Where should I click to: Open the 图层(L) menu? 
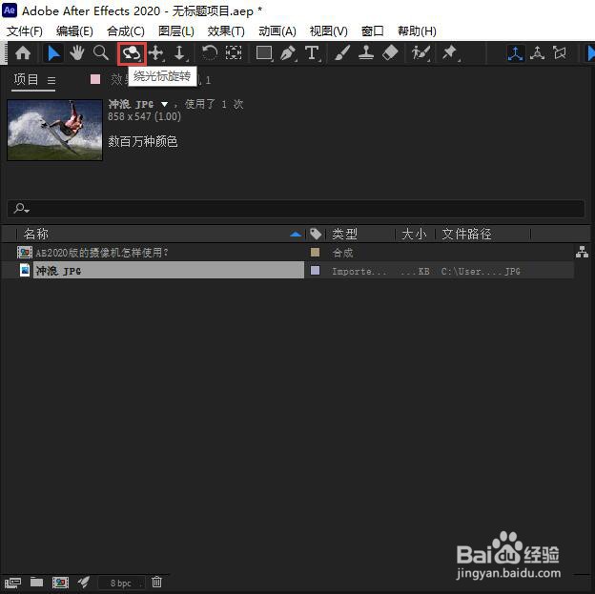click(176, 31)
